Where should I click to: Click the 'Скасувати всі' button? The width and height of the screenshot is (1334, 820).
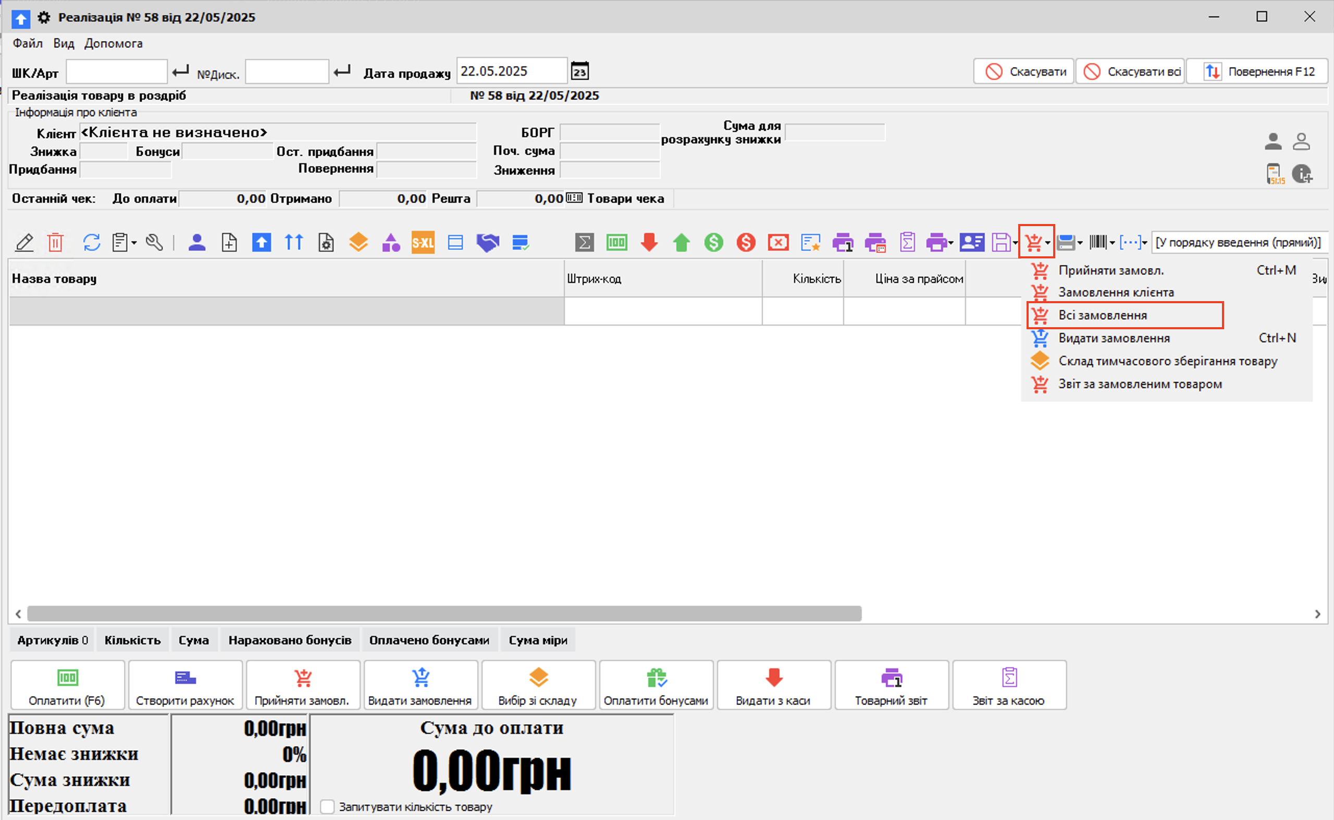point(1131,71)
